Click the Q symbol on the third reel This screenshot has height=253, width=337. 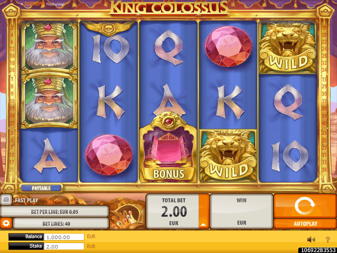[x=169, y=47]
